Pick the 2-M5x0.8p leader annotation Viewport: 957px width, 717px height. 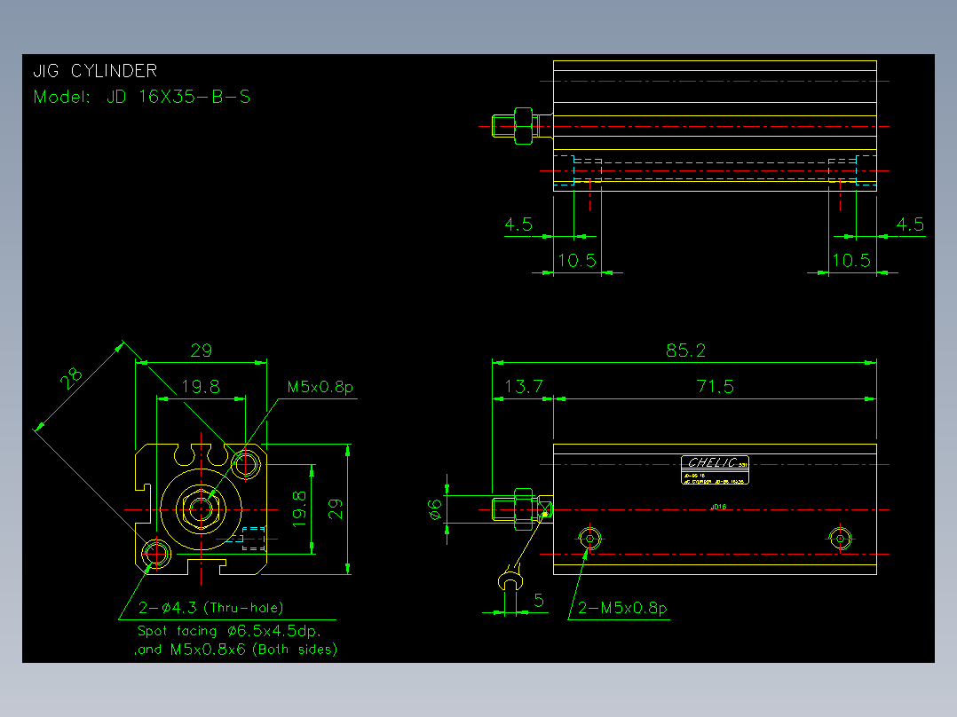pyautogui.click(x=622, y=608)
